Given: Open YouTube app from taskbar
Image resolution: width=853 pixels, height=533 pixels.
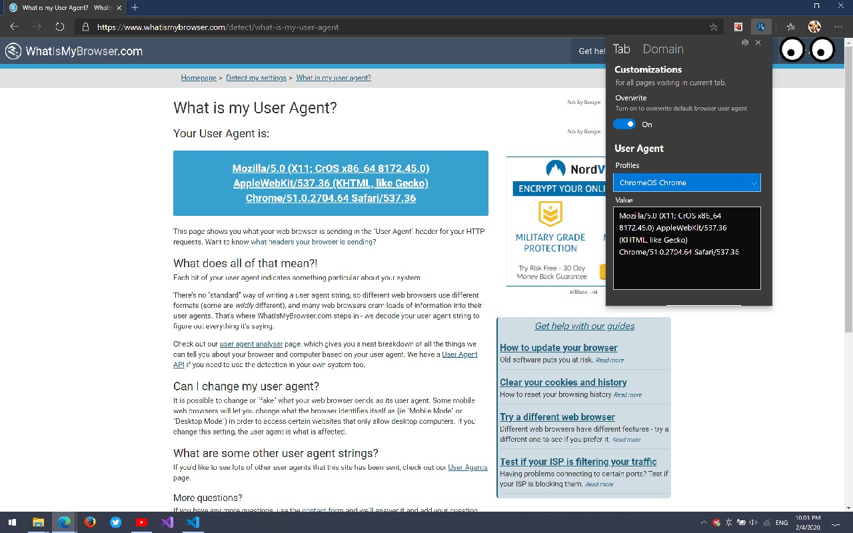Looking at the screenshot, I should tap(141, 522).
